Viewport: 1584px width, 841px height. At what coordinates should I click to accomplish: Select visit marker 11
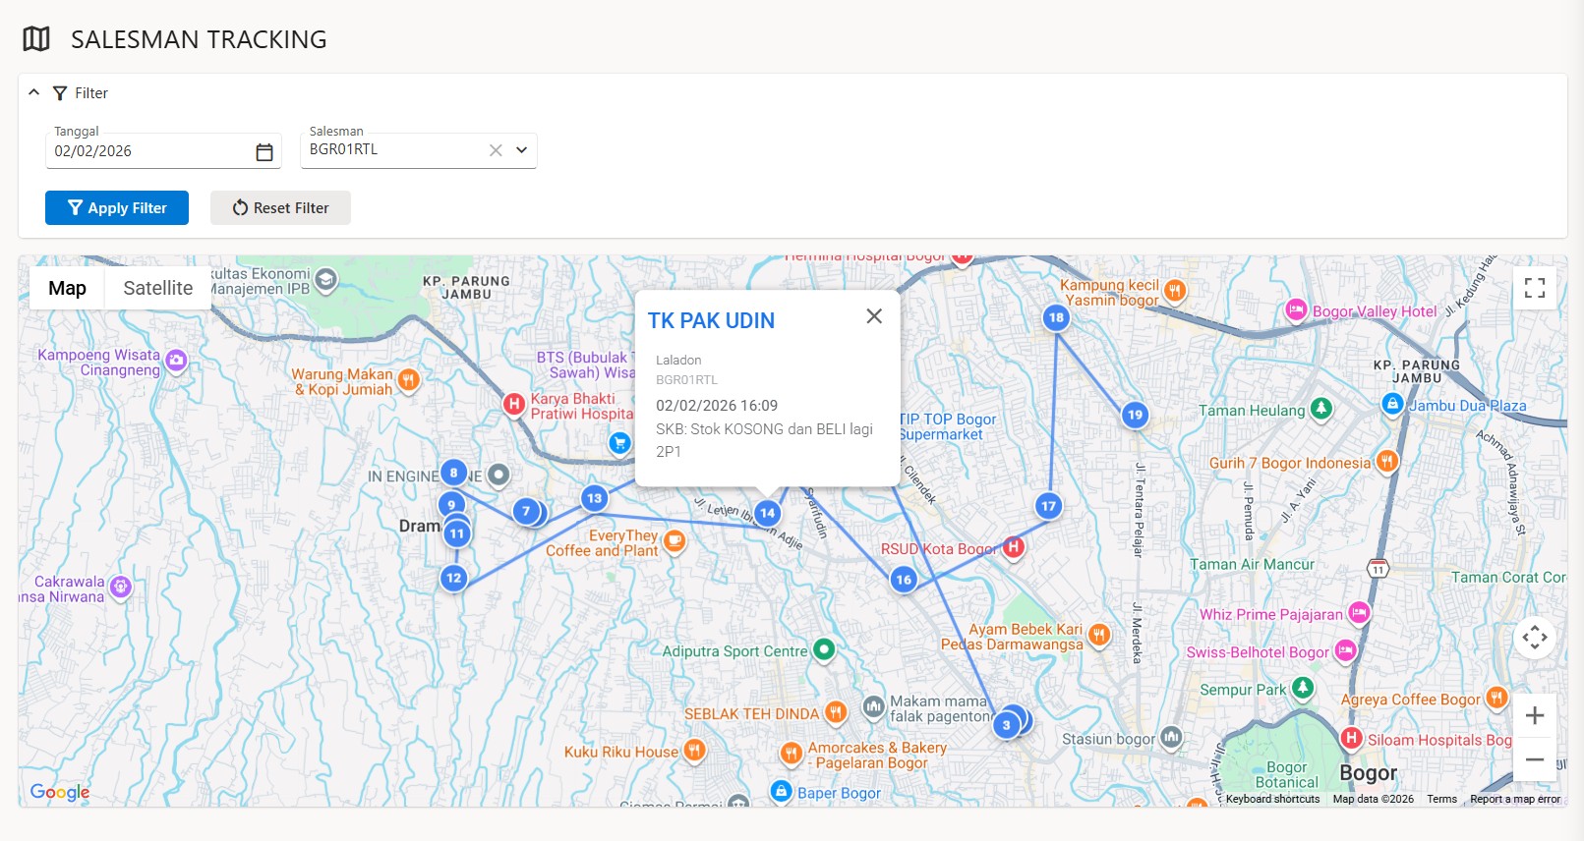tap(457, 533)
